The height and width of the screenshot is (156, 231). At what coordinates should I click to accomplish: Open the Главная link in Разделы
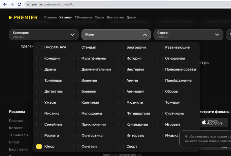pyautogui.click(x=16, y=120)
